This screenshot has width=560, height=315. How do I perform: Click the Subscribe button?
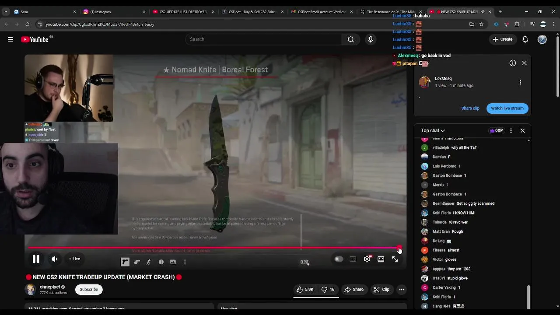pos(89,289)
